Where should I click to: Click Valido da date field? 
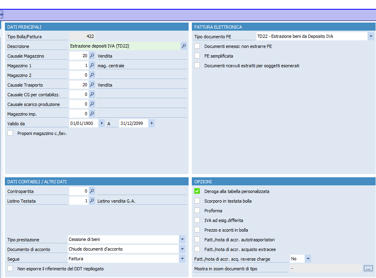point(84,123)
